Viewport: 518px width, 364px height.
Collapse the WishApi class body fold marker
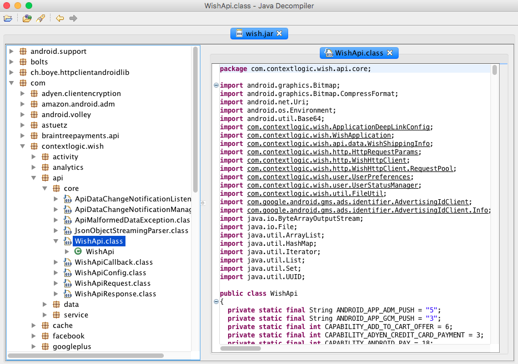(x=216, y=301)
